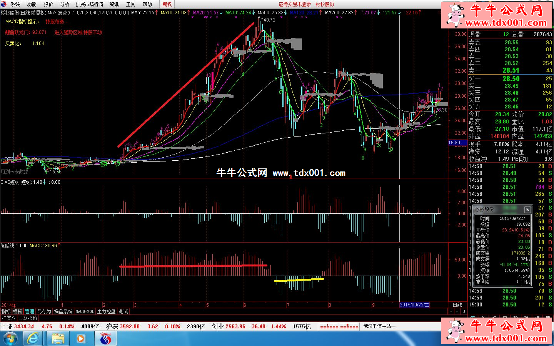Click the 关联报价 button
This screenshot has height=346, width=554.
point(28,318)
